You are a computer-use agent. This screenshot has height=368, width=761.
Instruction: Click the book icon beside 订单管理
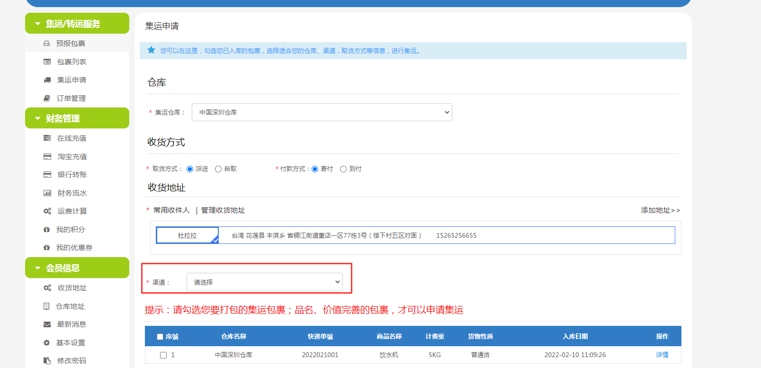tap(46, 99)
